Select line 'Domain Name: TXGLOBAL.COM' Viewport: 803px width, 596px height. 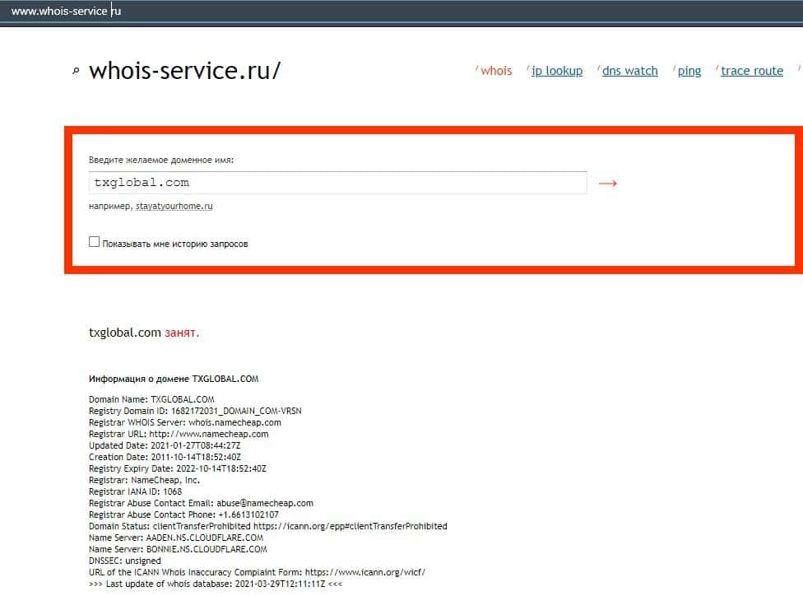tap(151, 399)
